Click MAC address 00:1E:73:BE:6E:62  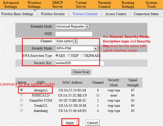pyautogui.click(x=72, y=101)
